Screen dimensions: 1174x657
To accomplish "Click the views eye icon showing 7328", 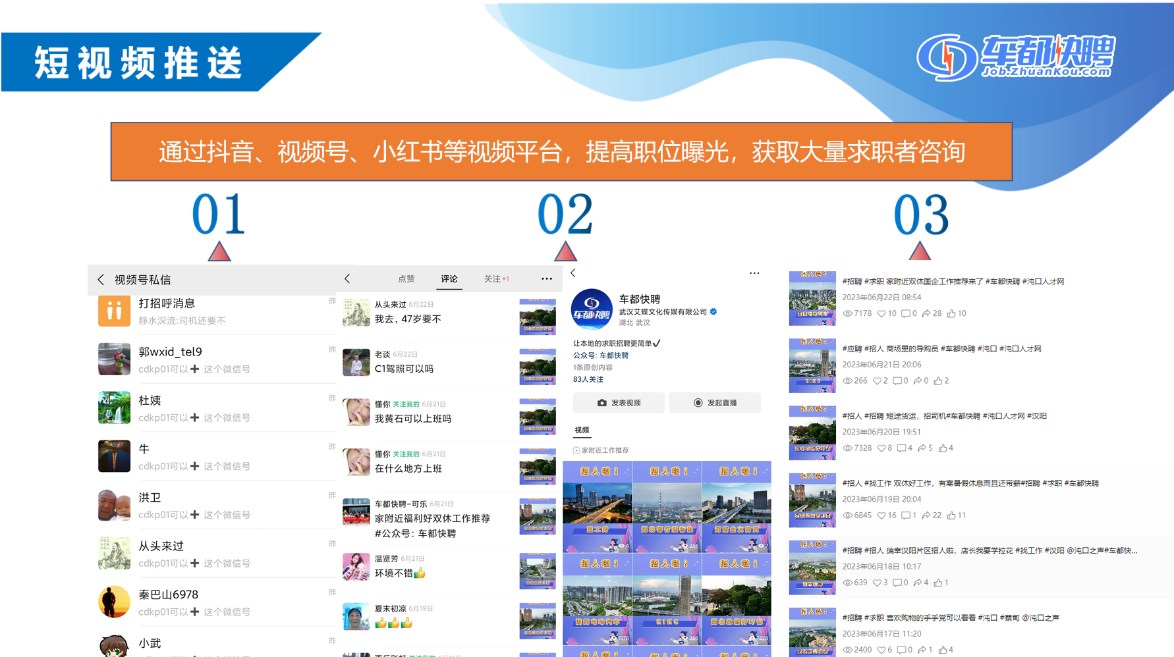I will tap(848, 448).
